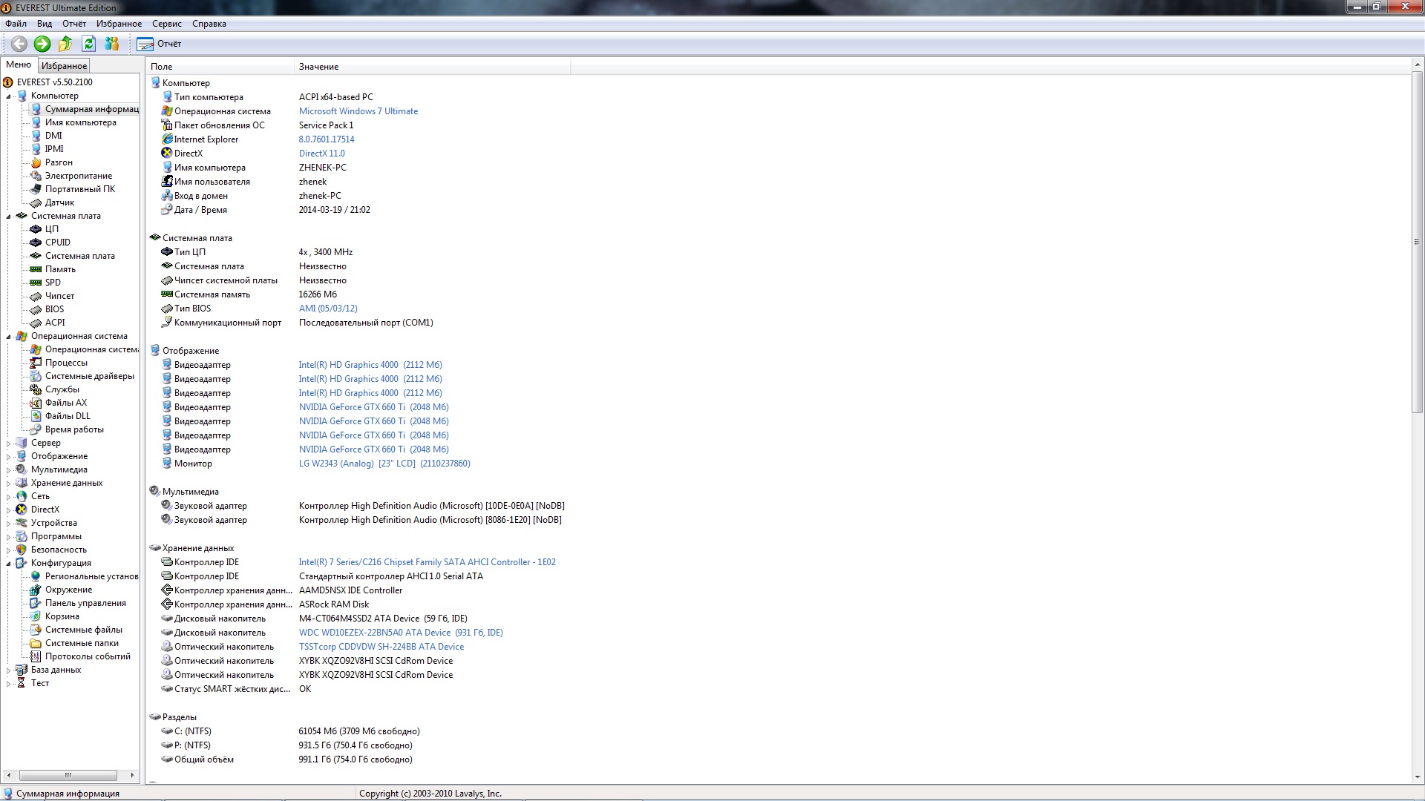Viewport: 1425px width, 801px height.
Task: Collapse the Операционная система tree node
Action: [9, 337]
